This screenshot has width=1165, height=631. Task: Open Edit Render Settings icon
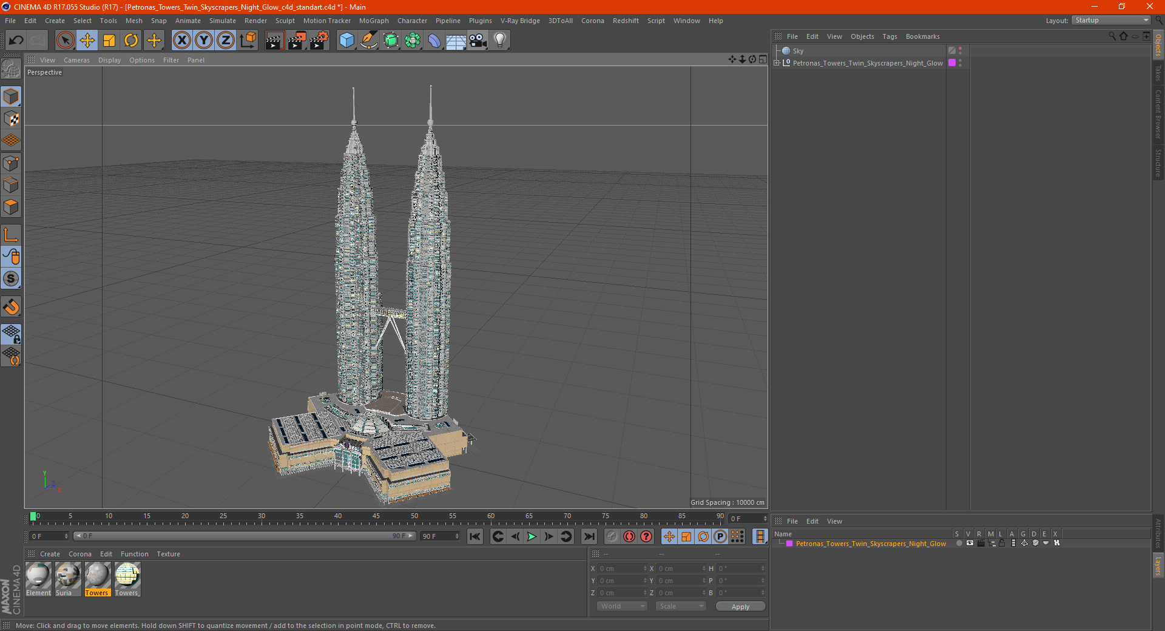[x=319, y=41]
